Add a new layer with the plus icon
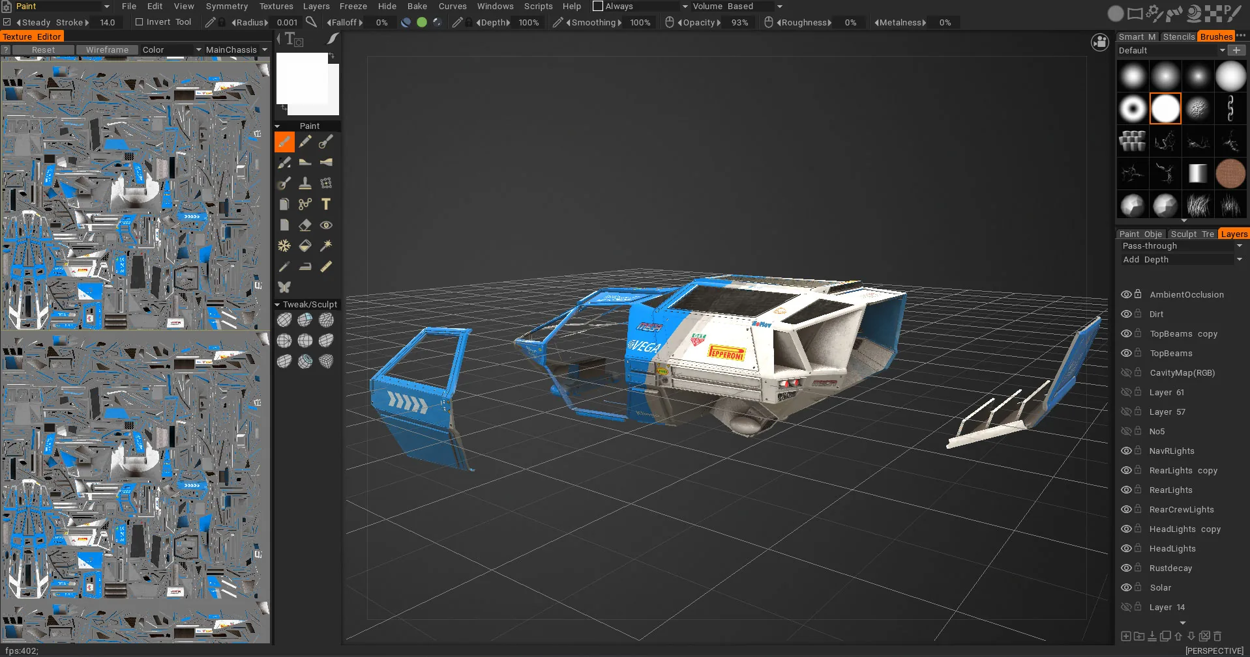Viewport: 1250px width, 657px height. click(1126, 636)
